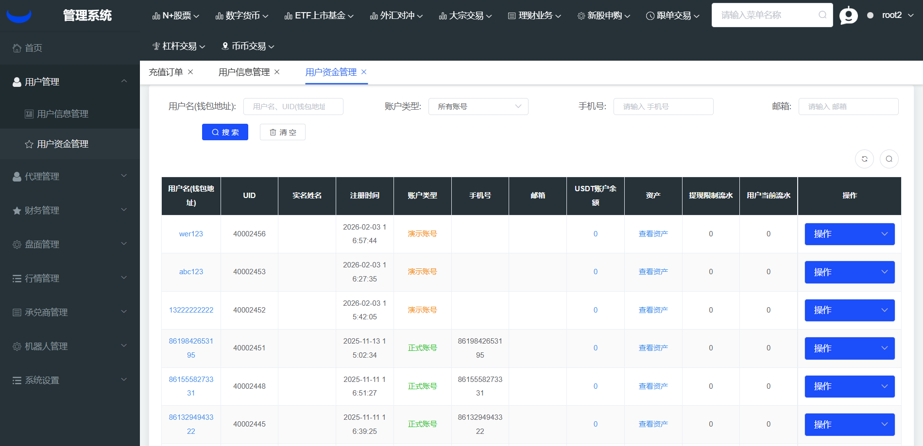
Task: Open 查看资产 link for abc123
Action: click(x=653, y=272)
